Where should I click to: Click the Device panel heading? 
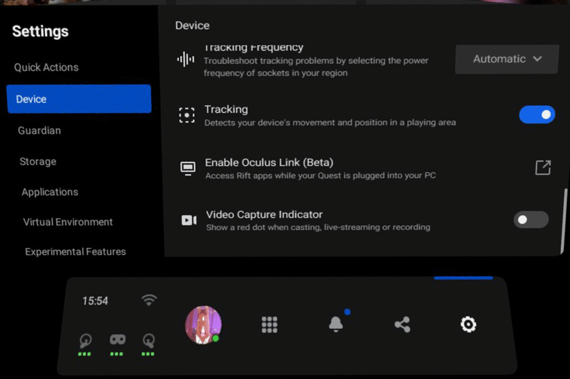[x=192, y=26]
